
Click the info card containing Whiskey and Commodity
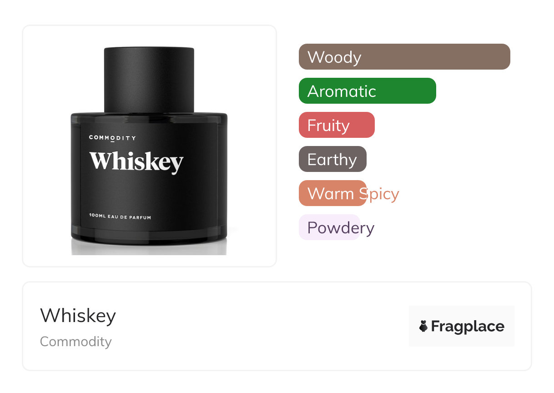(x=277, y=326)
